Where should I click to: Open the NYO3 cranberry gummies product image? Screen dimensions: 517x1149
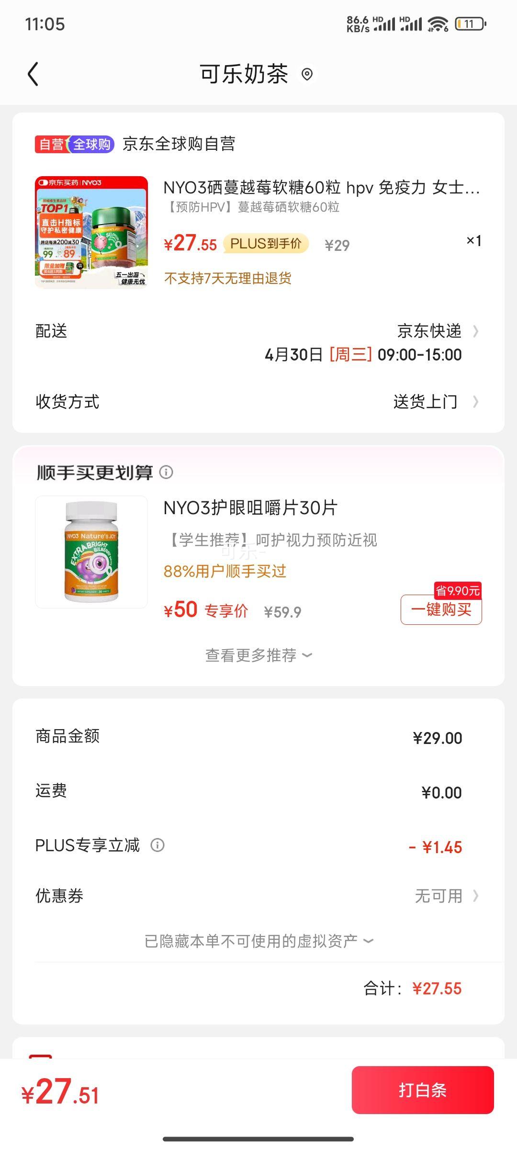91,232
